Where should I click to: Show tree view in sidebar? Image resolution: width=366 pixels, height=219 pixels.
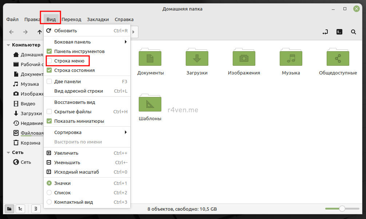(x=21, y=208)
